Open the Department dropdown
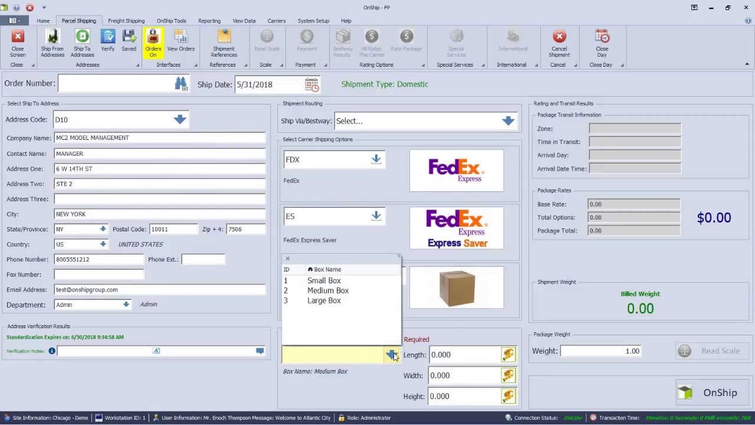This screenshot has height=425, width=755. tap(126, 305)
